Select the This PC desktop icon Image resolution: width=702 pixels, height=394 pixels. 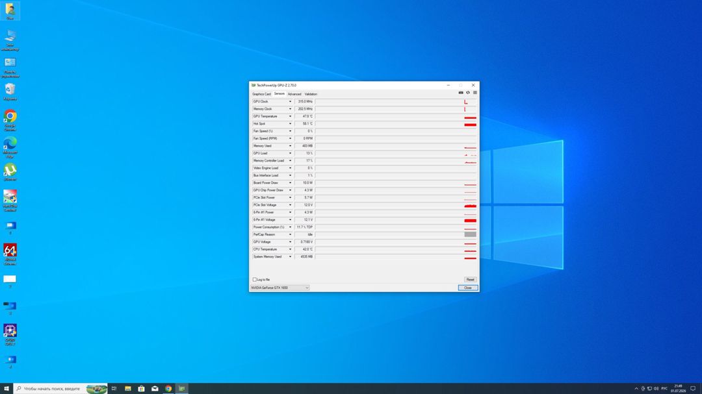(10, 40)
